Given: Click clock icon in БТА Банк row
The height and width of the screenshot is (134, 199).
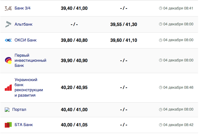Looking at the screenshot, I should [160, 125].
